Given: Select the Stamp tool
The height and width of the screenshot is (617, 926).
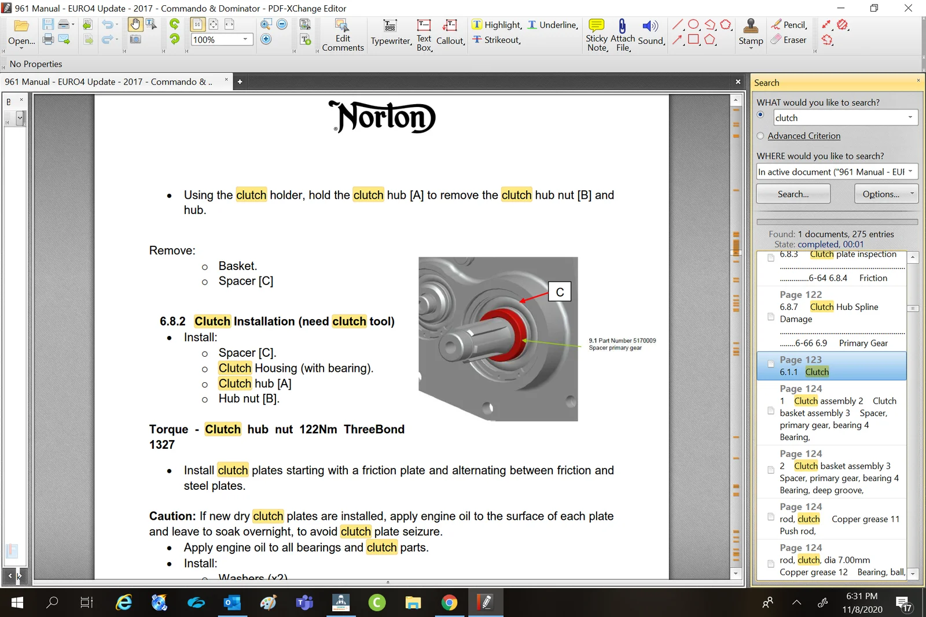Looking at the screenshot, I should (751, 32).
